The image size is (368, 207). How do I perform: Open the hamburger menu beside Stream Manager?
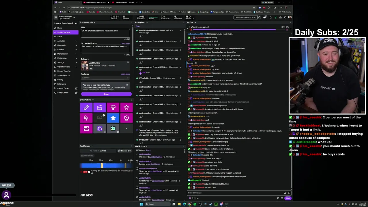[x=56, y=17]
